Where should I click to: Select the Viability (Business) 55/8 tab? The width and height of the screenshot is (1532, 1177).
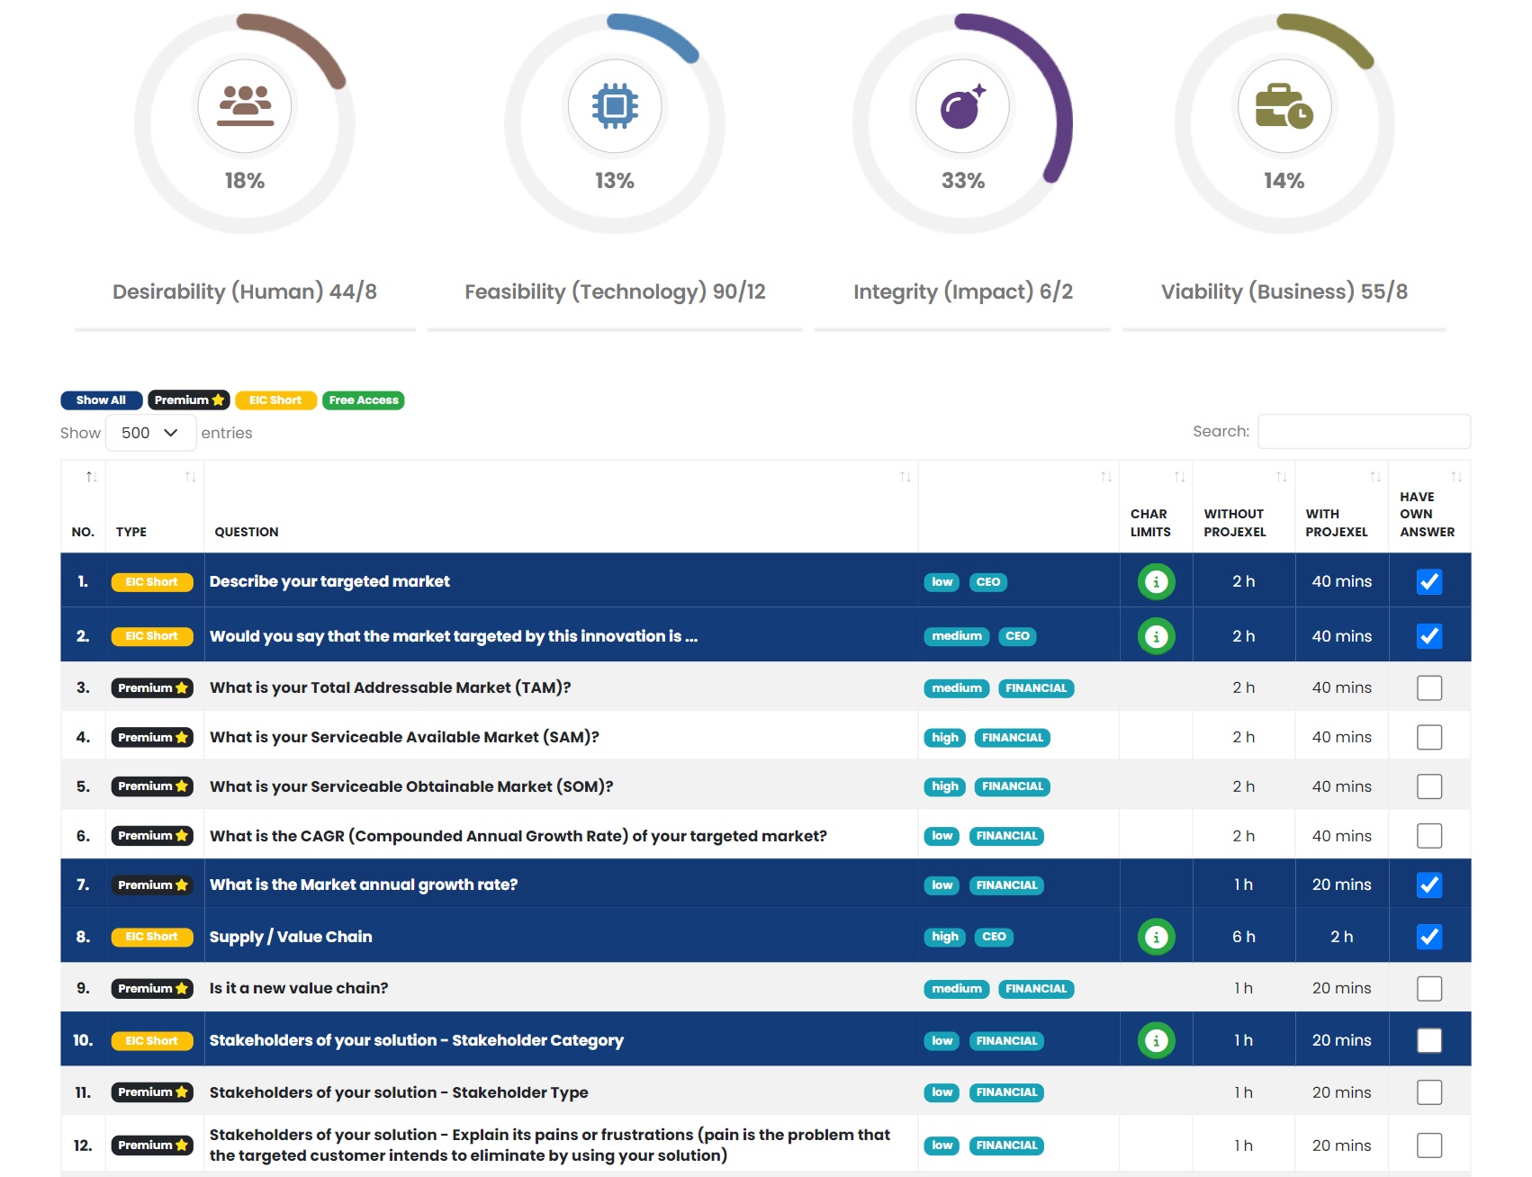point(1284,292)
